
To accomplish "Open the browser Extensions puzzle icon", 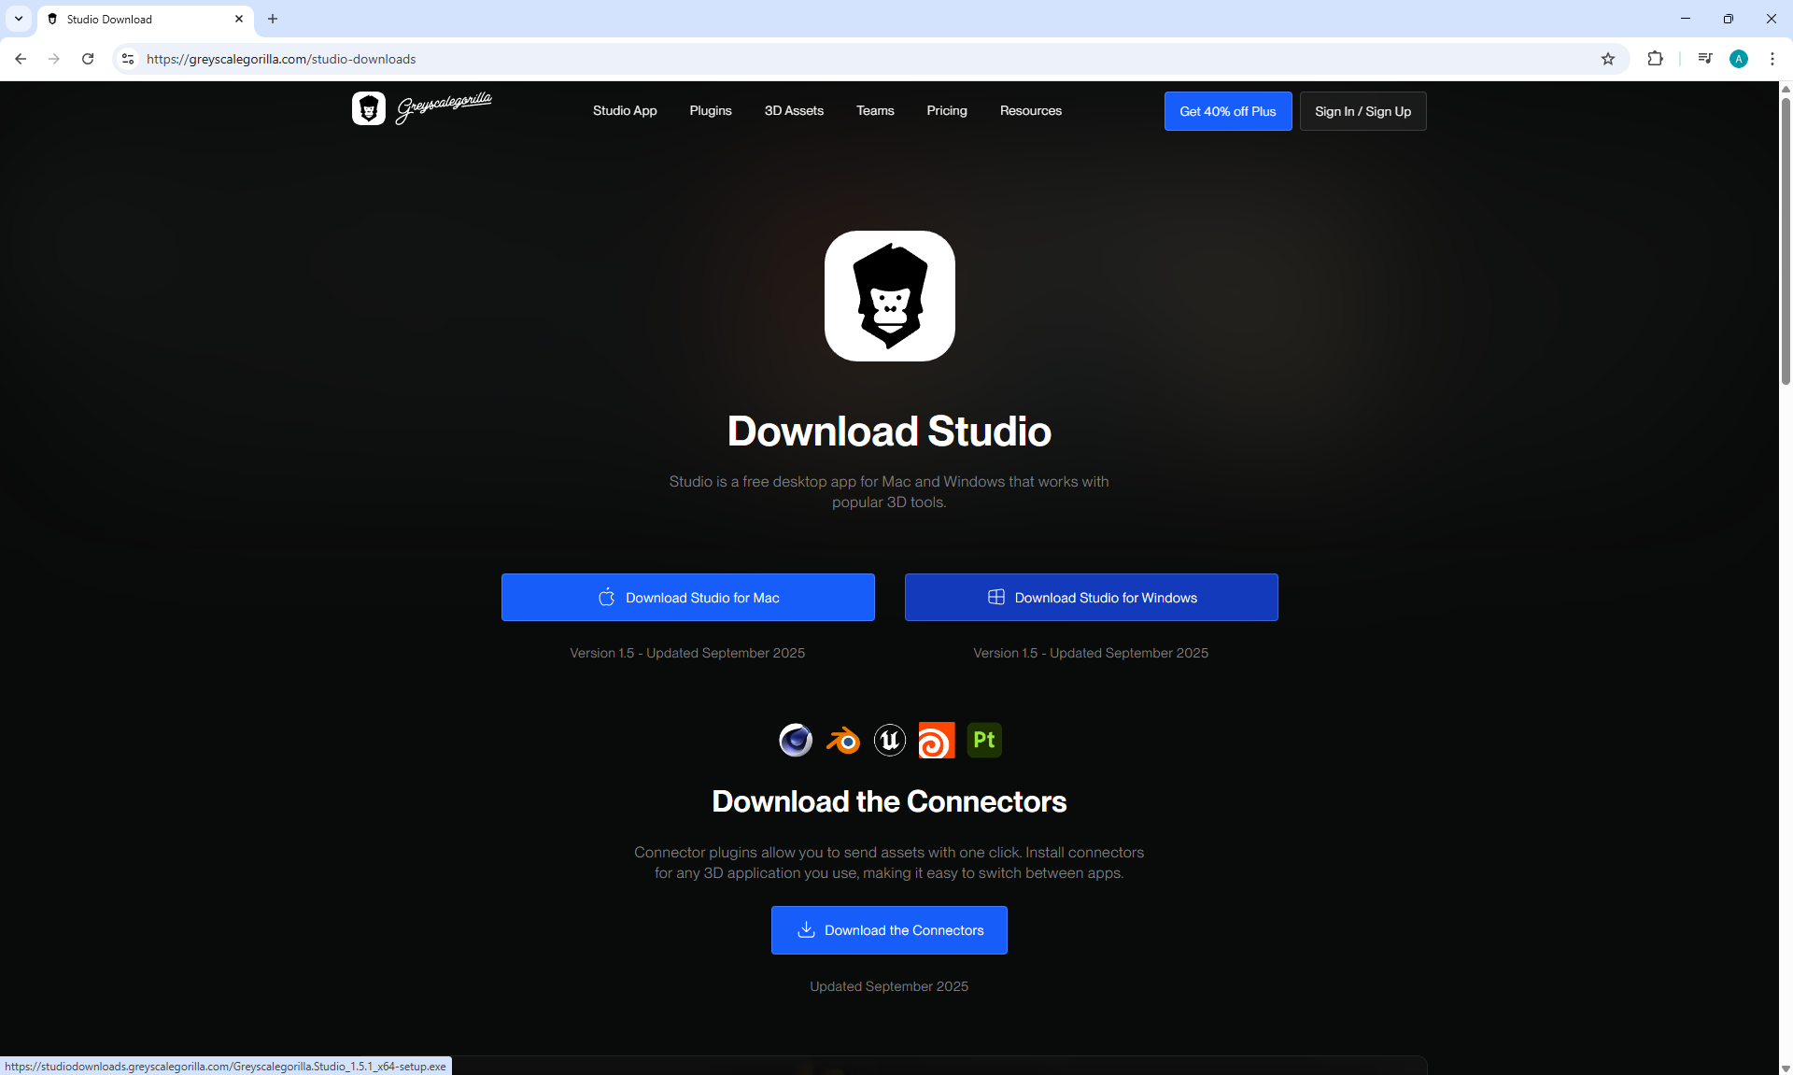I will click(x=1655, y=59).
